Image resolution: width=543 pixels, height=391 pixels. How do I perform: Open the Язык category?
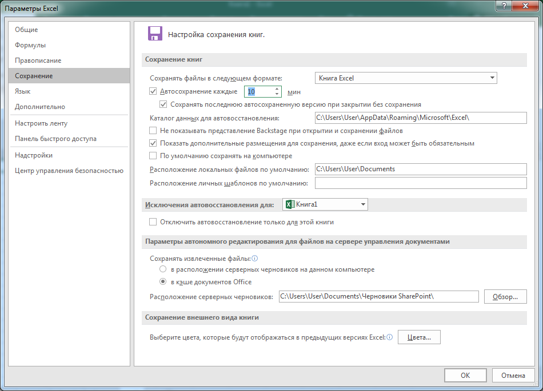click(69, 91)
